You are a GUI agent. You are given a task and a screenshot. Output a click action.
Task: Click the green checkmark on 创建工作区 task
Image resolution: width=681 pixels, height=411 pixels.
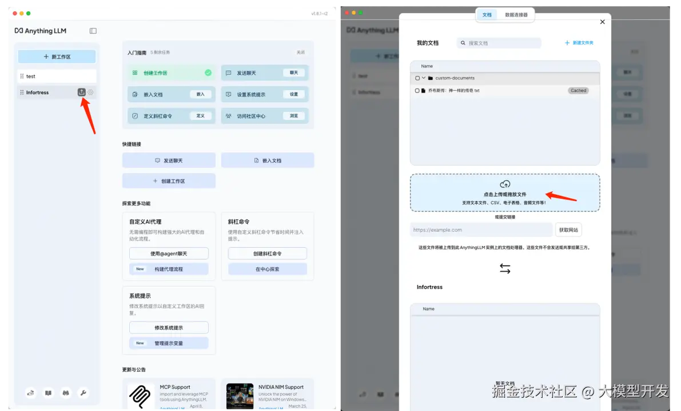point(208,73)
